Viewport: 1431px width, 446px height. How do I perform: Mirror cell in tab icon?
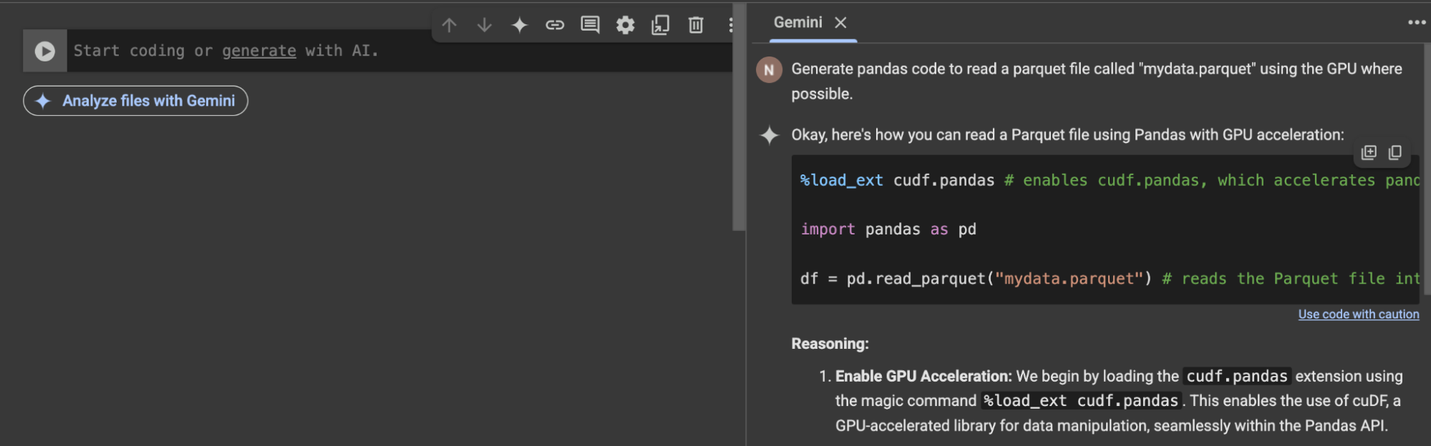coord(660,26)
